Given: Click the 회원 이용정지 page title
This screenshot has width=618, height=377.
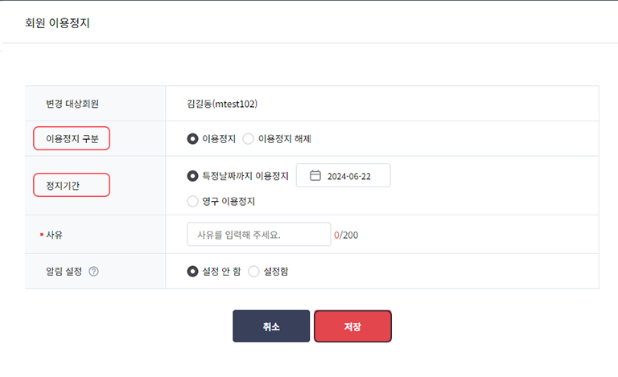Looking at the screenshot, I should [x=58, y=23].
